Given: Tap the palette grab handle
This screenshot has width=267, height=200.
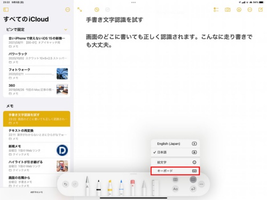Looking at the screenshot, I should [x=133, y=174].
